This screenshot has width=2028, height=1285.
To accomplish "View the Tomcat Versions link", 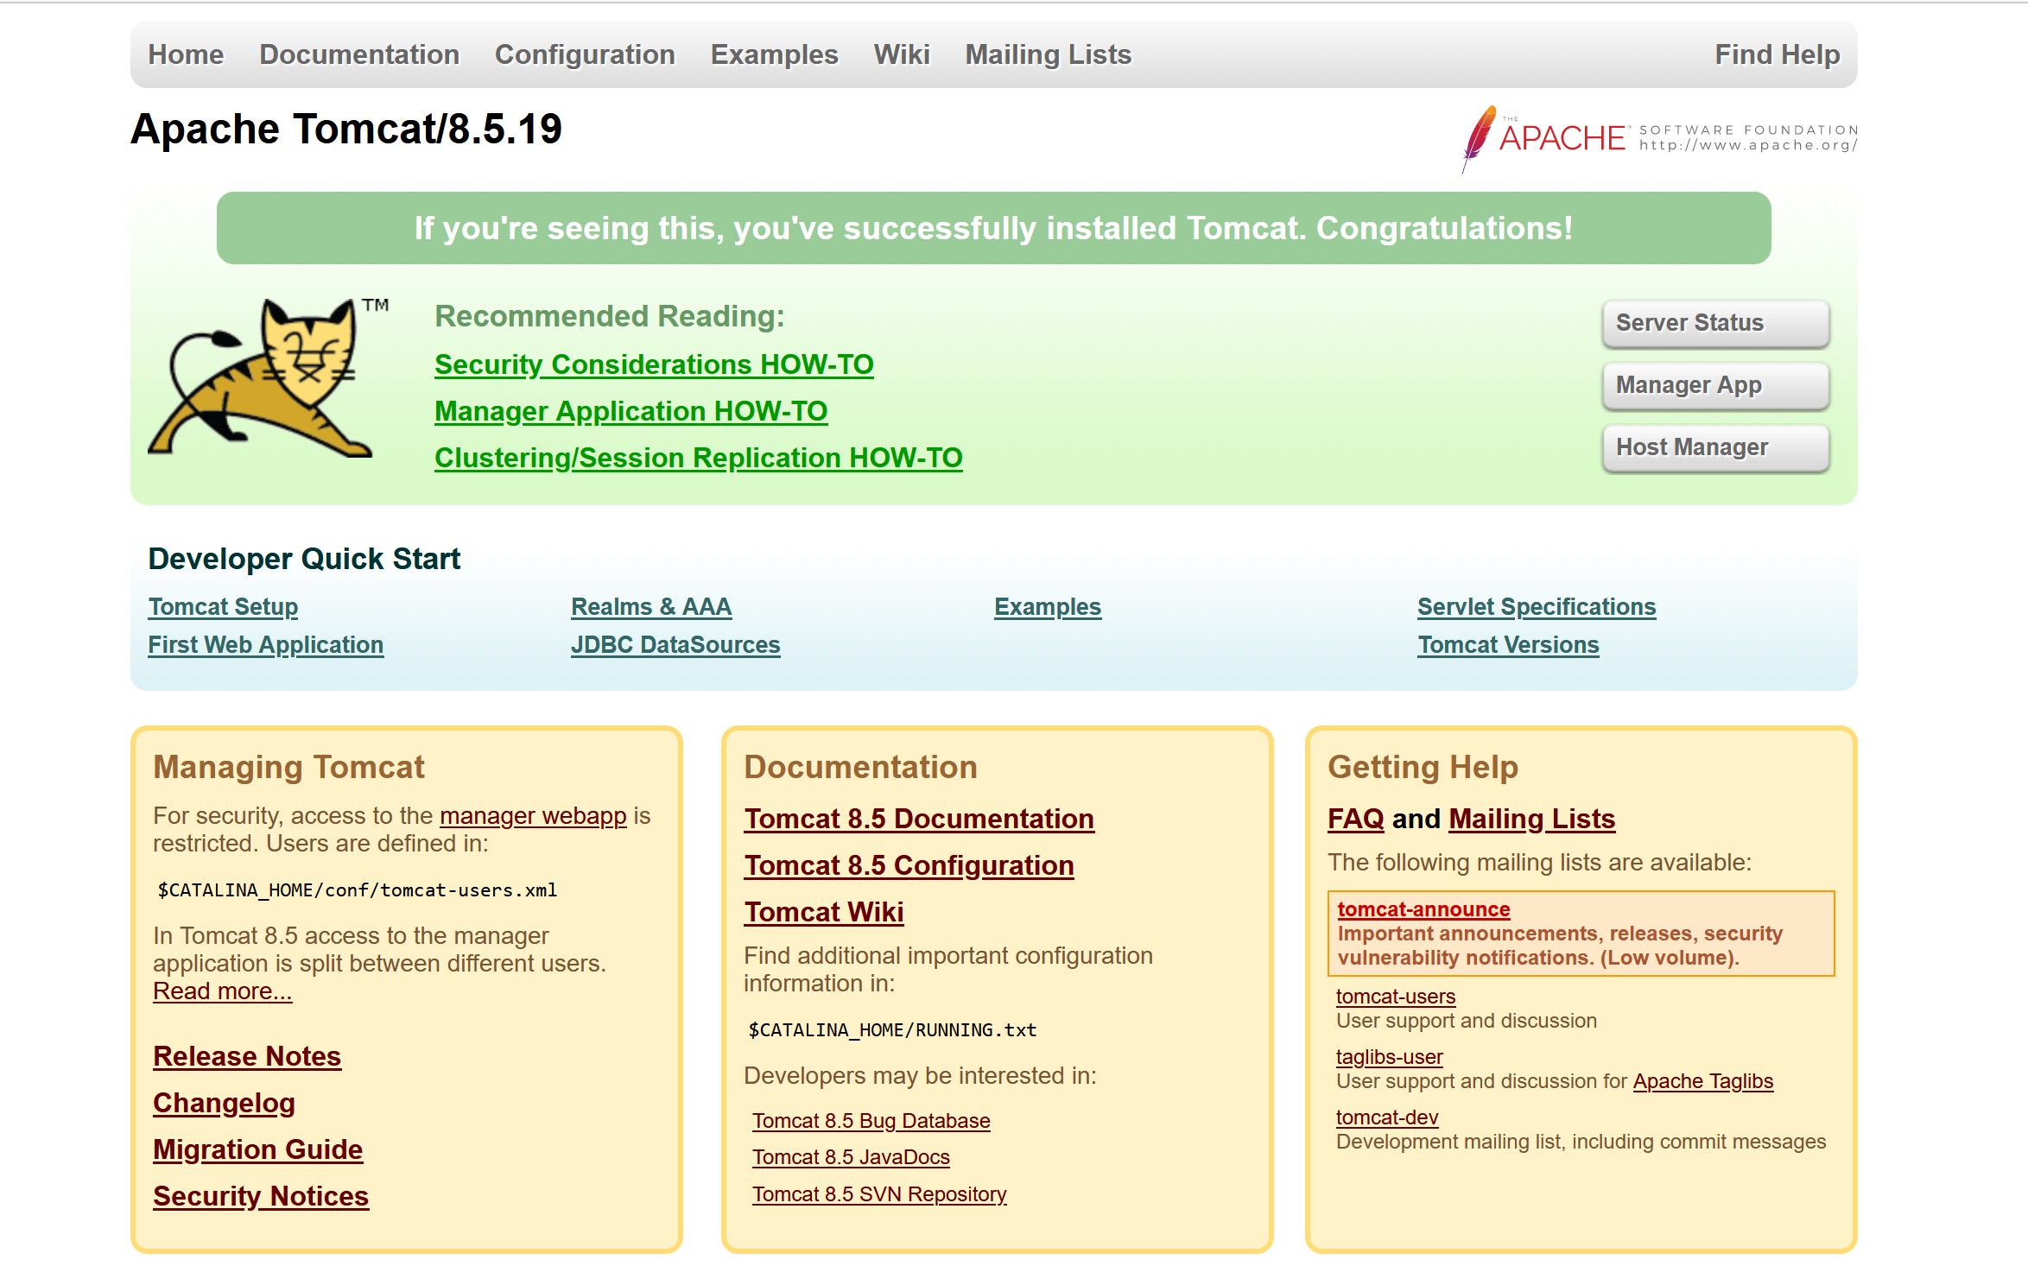I will (x=1508, y=645).
